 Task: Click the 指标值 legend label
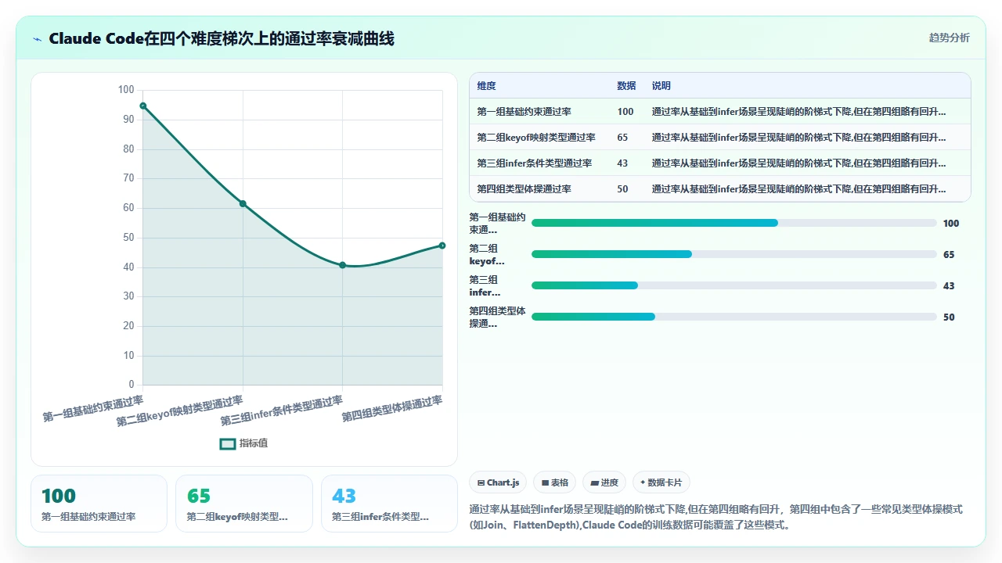coord(254,443)
